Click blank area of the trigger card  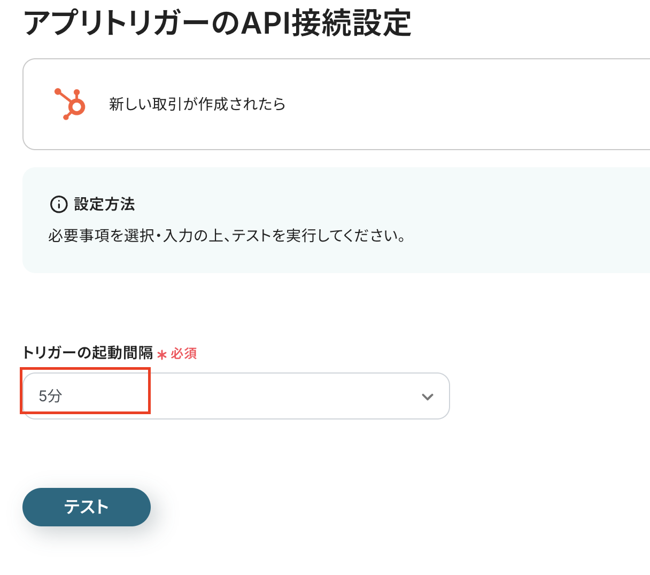pyautogui.click(x=454, y=104)
